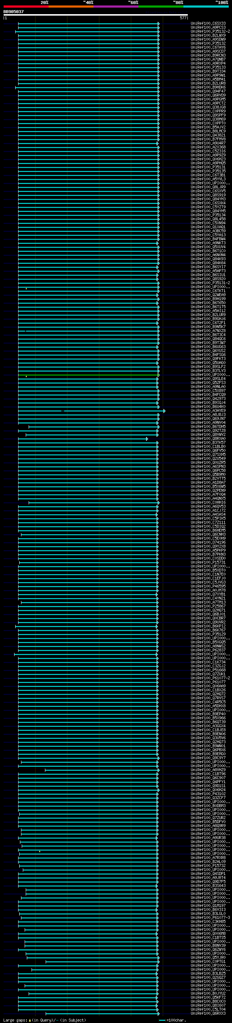The width and height of the screenshot is (232, 1023).
Task: Select UniRef100_Q38JG8 entry
Action: pyautogui.click(x=208, y=107)
